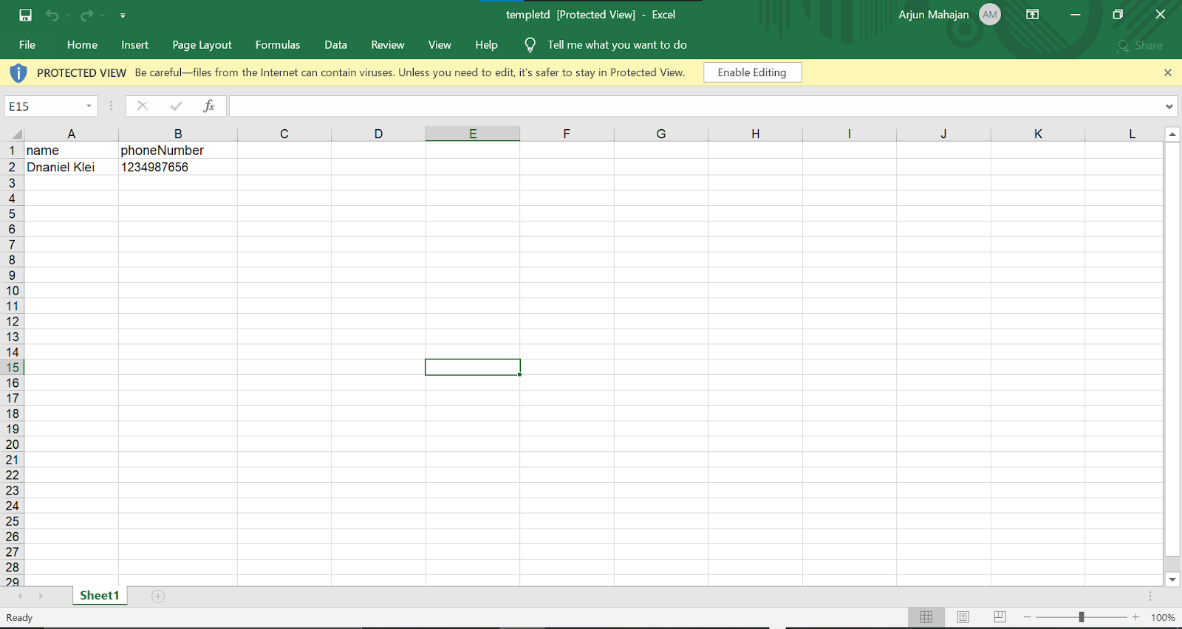
Task: Click the zoom out minus button
Action: click(1027, 617)
